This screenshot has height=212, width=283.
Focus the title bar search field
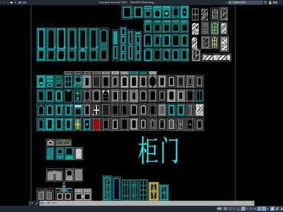[x=245, y=2]
